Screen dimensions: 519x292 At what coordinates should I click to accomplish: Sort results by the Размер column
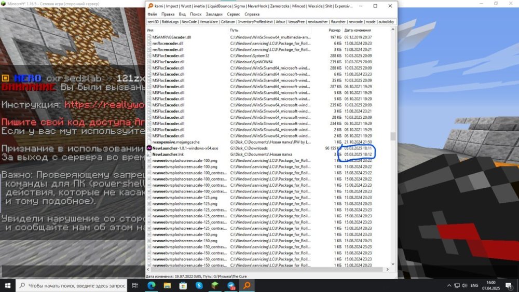coord(327,30)
